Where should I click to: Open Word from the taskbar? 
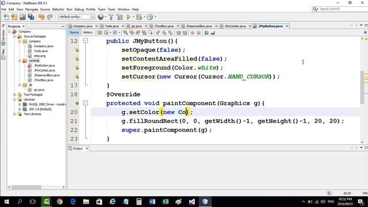click(x=152, y=202)
